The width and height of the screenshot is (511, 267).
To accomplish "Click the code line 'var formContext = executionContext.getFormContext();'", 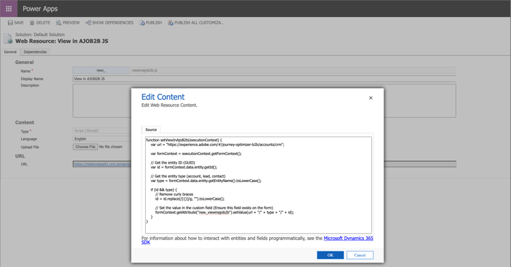I will (x=196, y=154).
